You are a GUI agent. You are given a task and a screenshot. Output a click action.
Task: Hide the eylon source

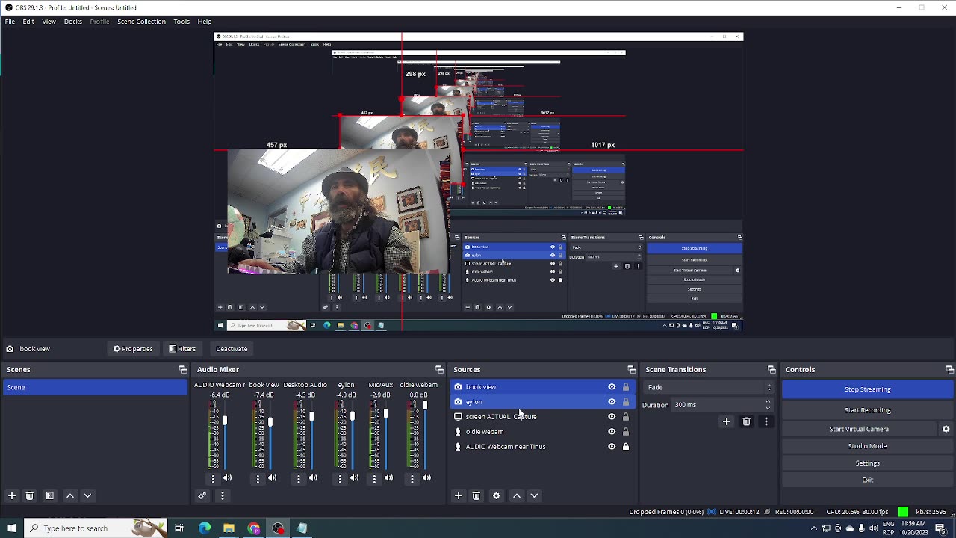click(612, 402)
